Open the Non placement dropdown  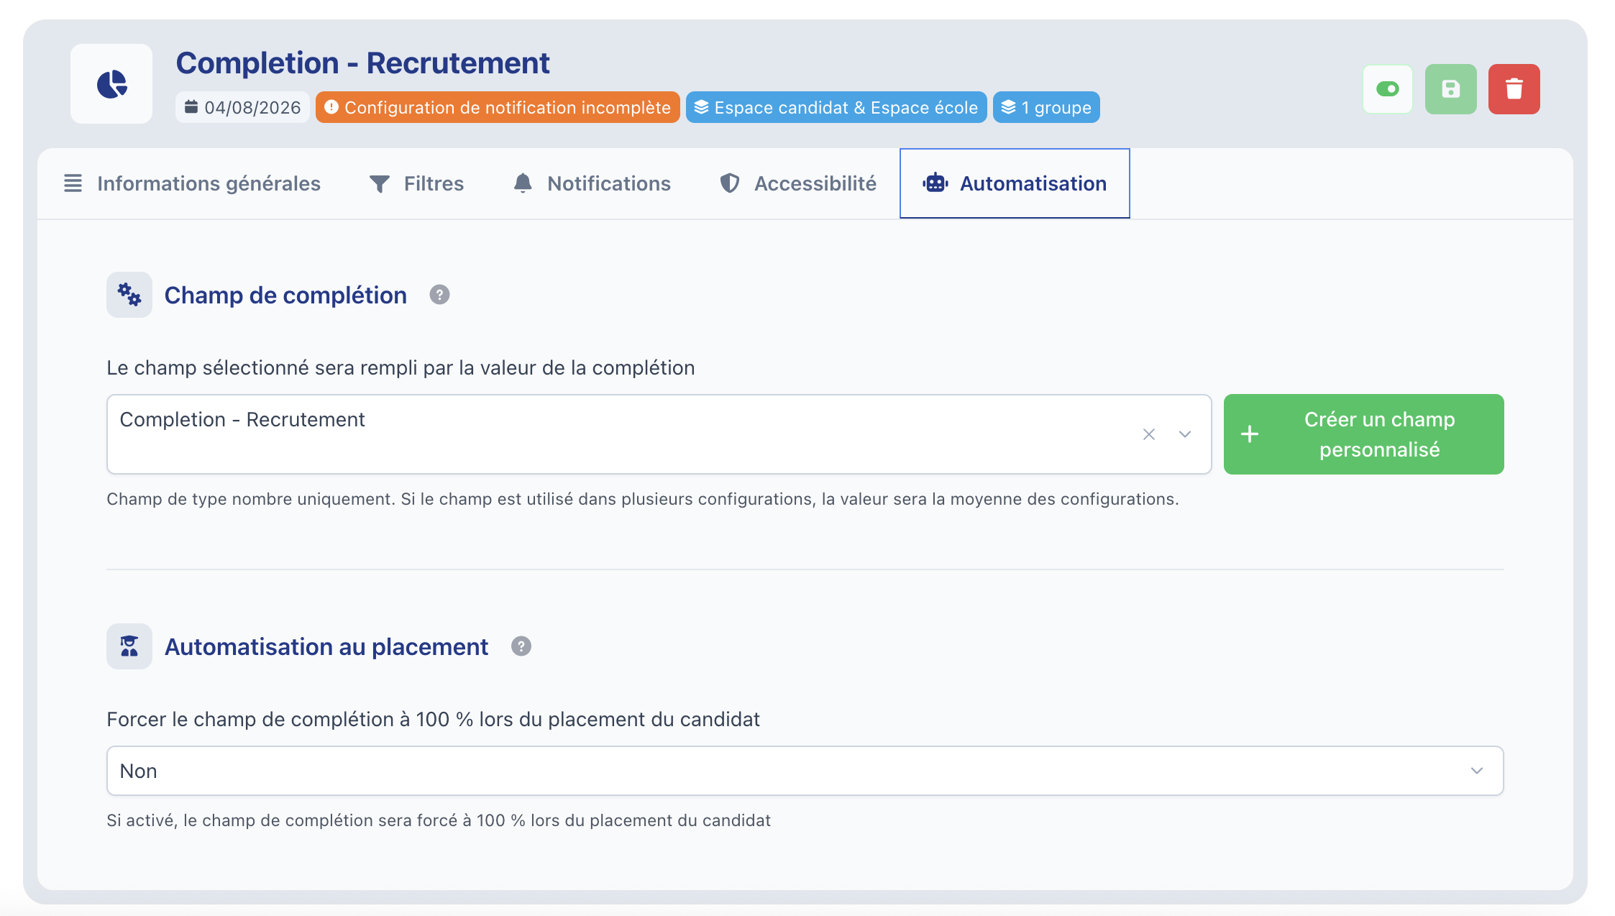point(805,771)
